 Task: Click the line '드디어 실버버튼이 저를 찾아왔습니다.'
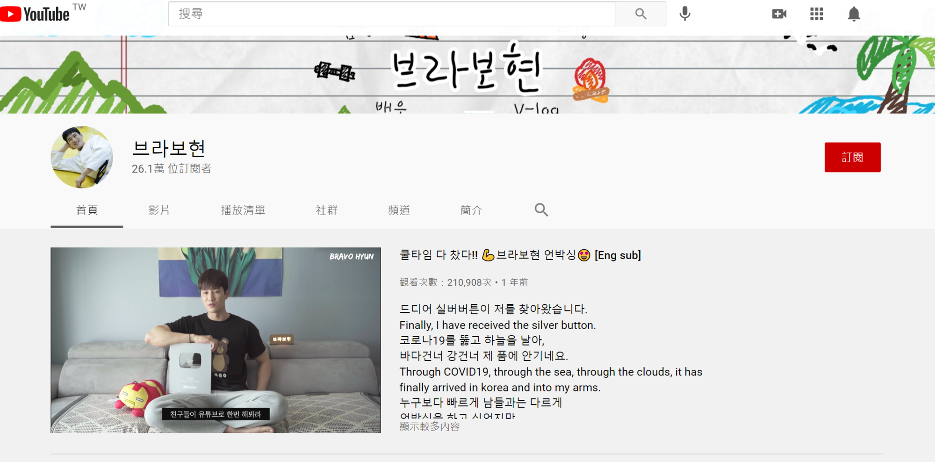tap(494, 309)
